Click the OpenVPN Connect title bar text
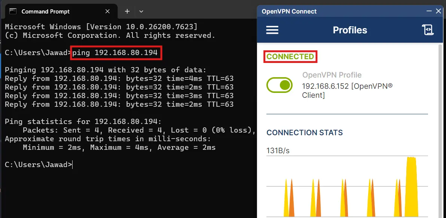Screen dimensions: 446x218 [x=289, y=11]
